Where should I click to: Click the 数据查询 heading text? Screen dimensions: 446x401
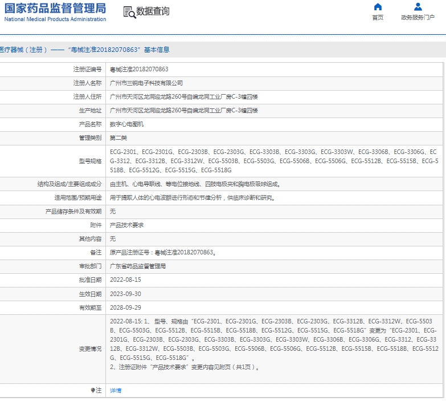point(153,11)
